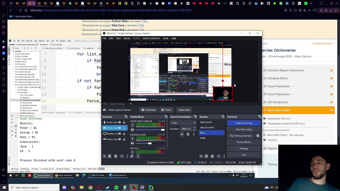Viewport: 340px width, 191px height.
Task: Go back in the browser
Action: 11,10
